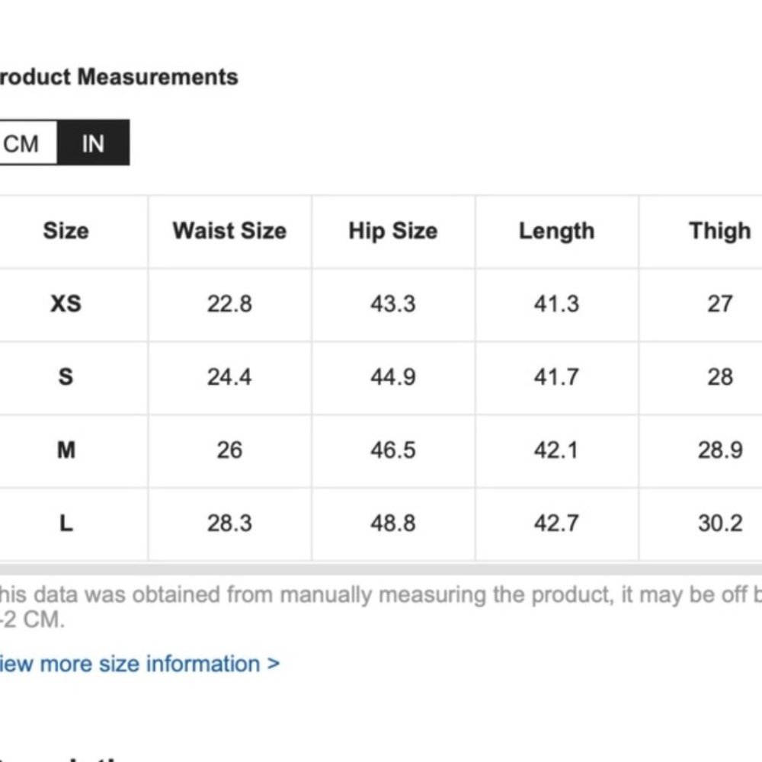Select the IN unit toggle
Image resolution: width=762 pixels, height=762 pixels.
tap(93, 143)
